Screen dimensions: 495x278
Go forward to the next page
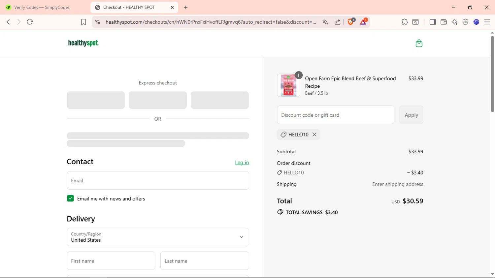pos(19,22)
